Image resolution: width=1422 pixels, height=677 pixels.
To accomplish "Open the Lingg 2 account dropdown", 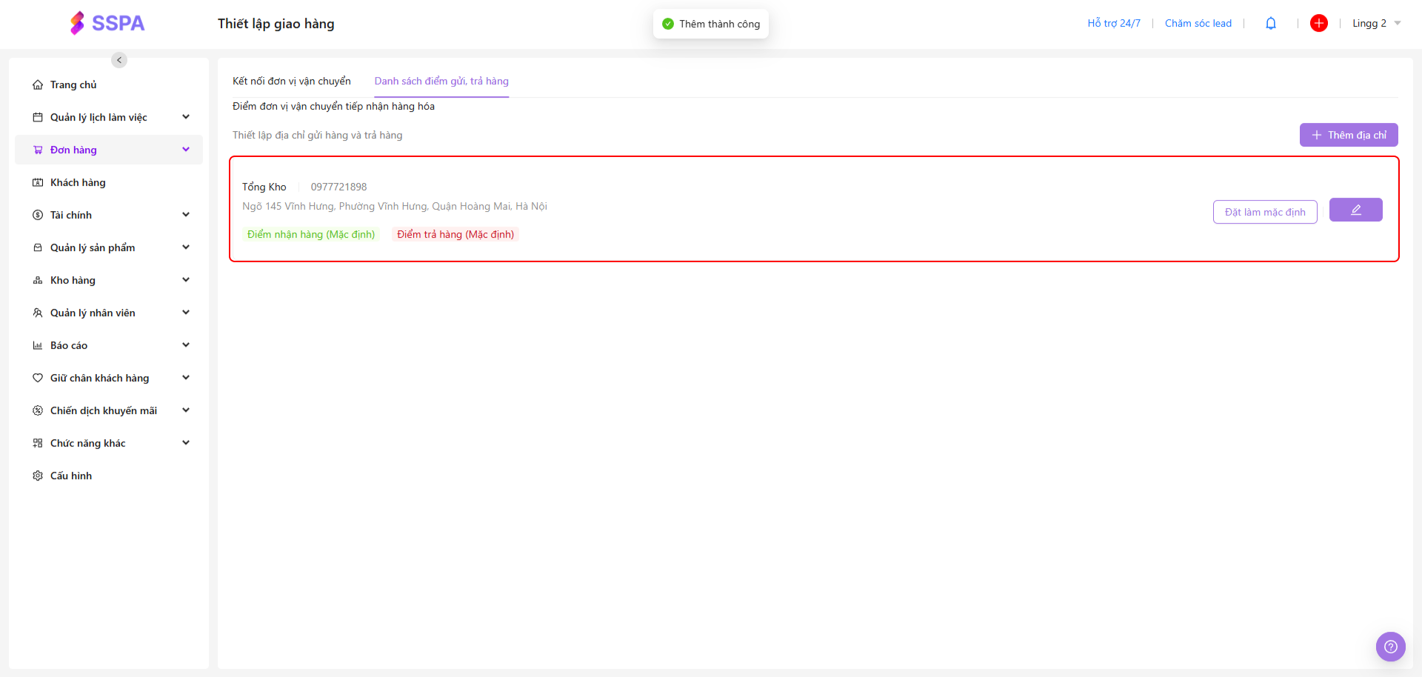I will 1377,24.
